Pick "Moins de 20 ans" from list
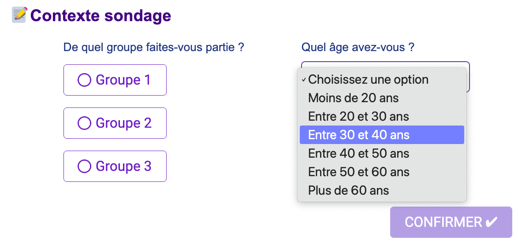The width and height of the screenshot is (518, 244). [x=353, y=98]
